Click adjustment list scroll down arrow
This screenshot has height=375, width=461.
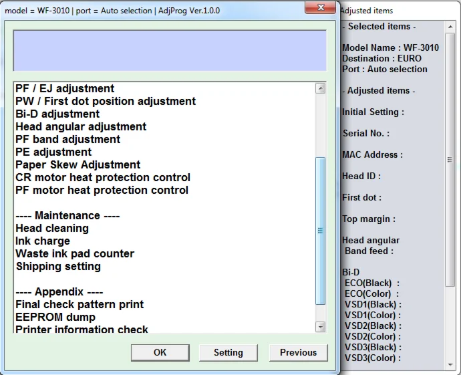[x=321, y=326]
